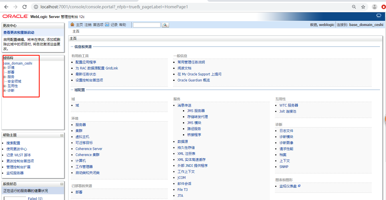Viewport: 386px width, 200px height.
Task: Open Oracle Guardian 概览 link
Action: [x=194, y=80]
